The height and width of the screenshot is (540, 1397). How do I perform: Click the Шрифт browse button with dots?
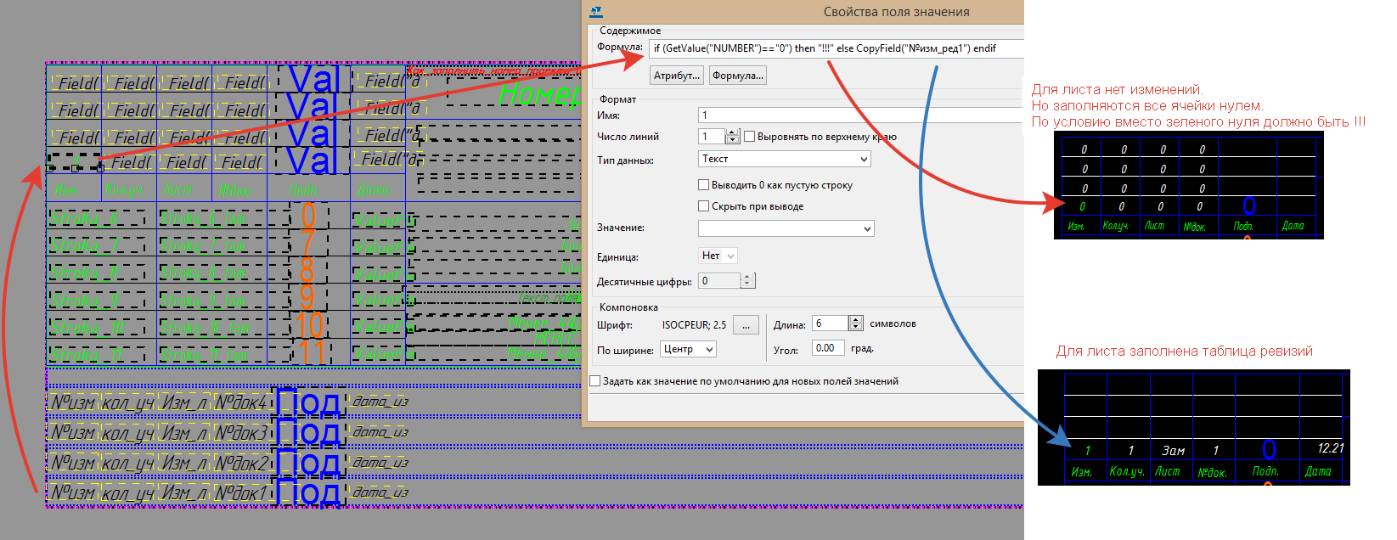tap(746, 324)
